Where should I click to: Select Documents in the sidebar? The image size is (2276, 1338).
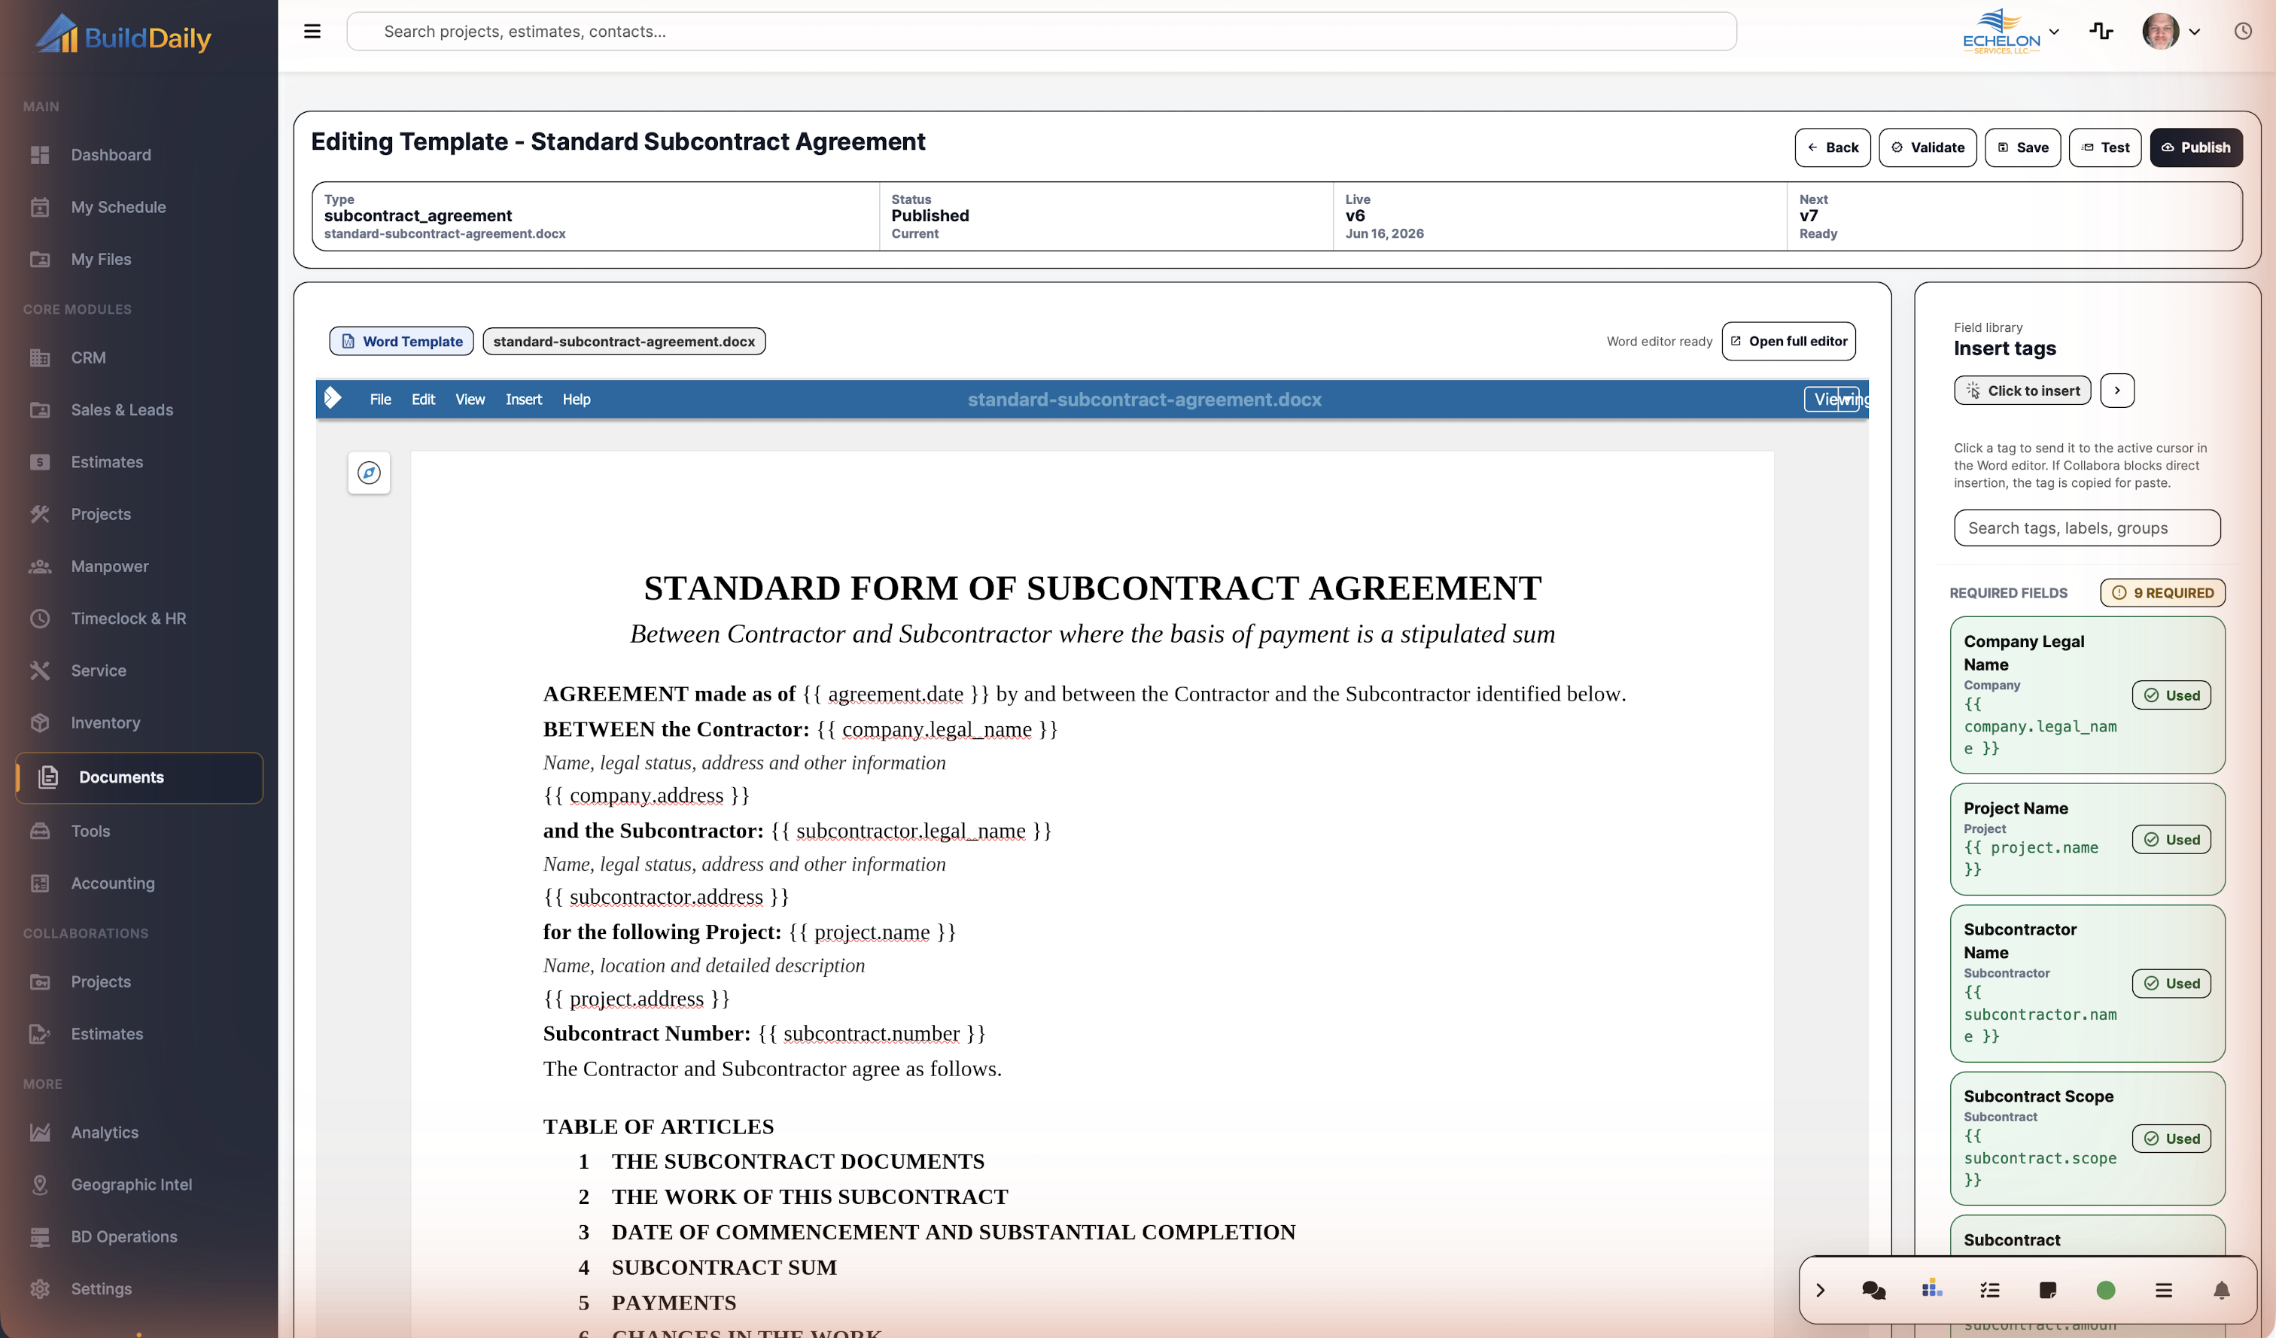139,777
